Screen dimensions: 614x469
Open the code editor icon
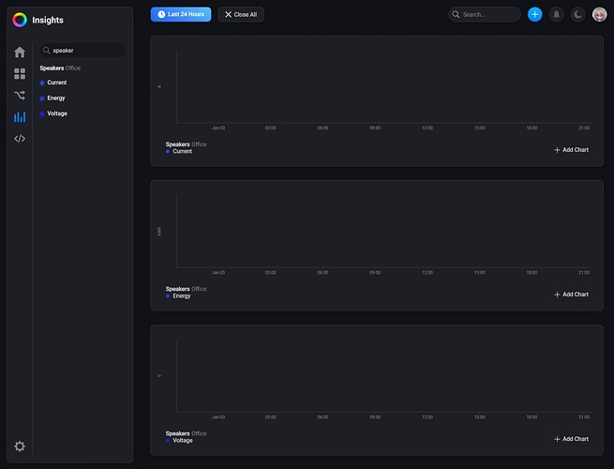pyautogui.click(x=20, y=138)
